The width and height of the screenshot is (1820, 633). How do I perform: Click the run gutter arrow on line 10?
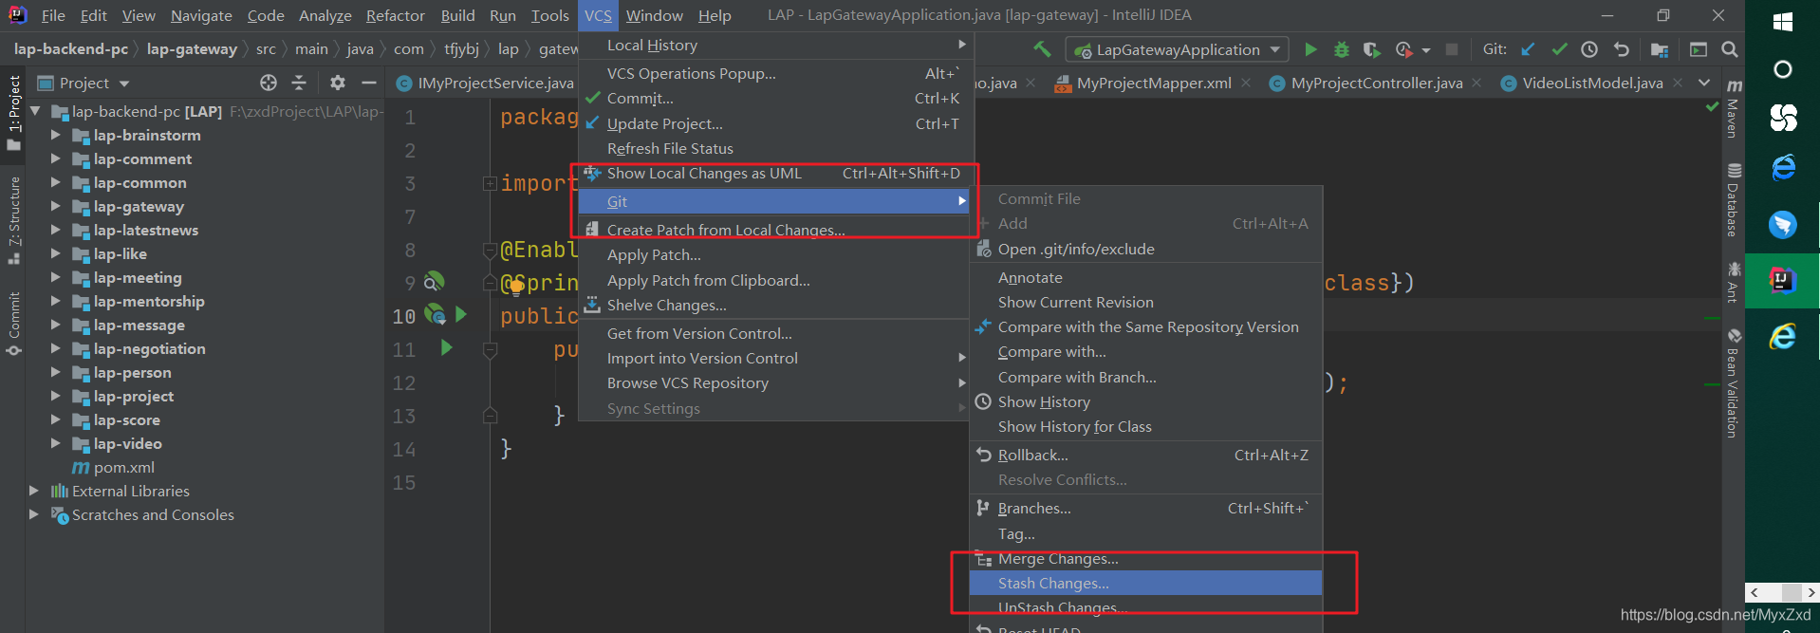(x=461, y=314)
